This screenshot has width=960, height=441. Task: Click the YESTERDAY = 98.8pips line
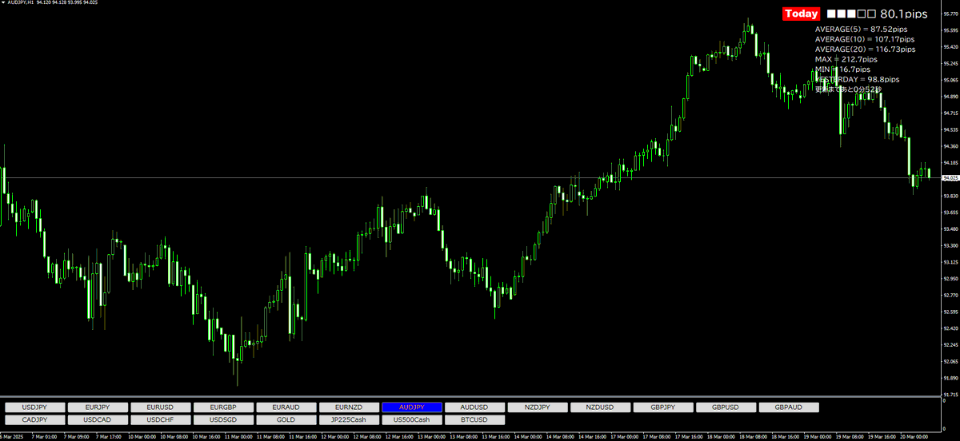857,80
